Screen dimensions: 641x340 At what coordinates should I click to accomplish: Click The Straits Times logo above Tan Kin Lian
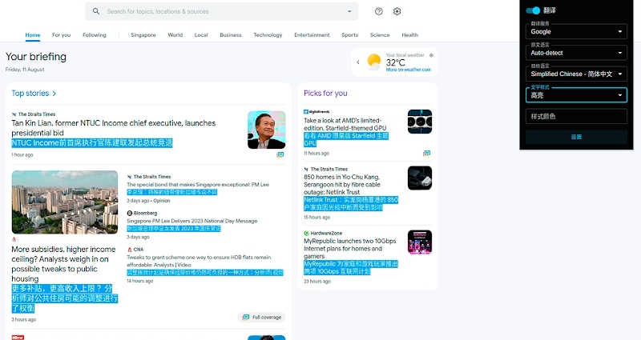(14, 114)
